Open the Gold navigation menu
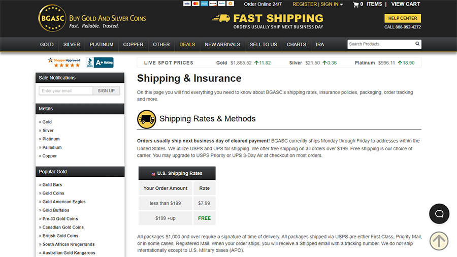The width and height of the screenshot is (457, 257). click(x=47, y=45)
